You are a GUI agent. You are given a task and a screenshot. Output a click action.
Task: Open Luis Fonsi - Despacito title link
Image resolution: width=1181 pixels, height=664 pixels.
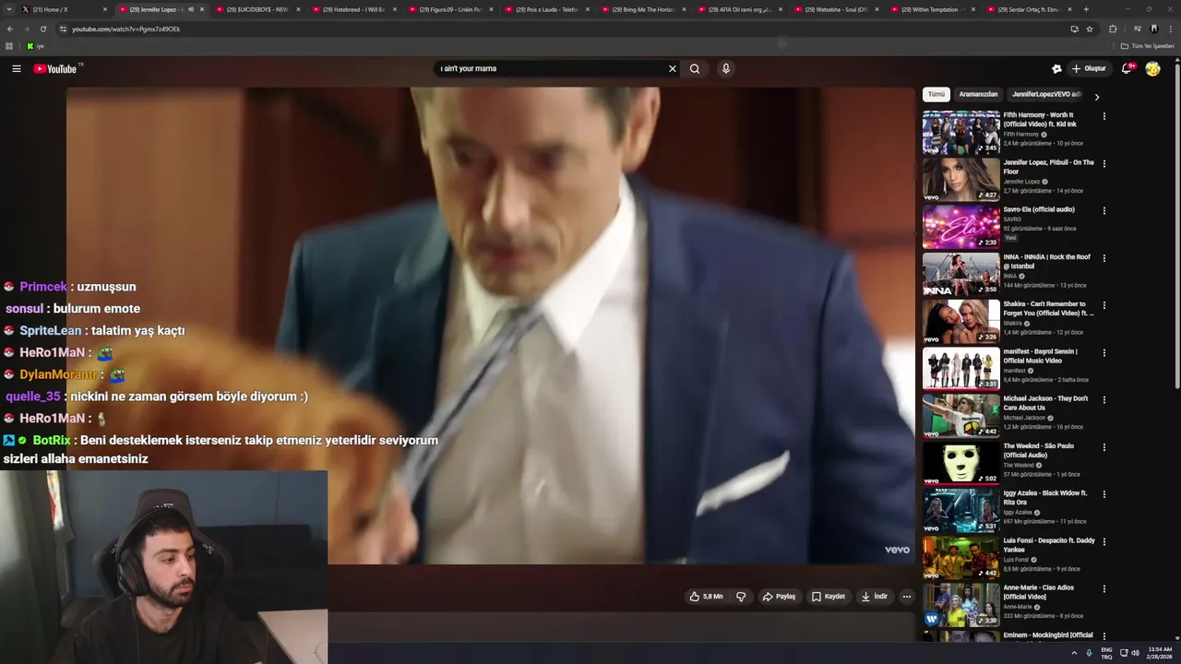(x=1049, y=544)
